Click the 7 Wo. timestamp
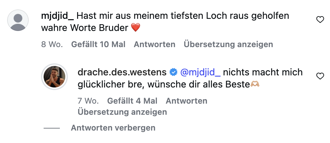Image resolution: width=330 pixels, height=143 pixels. point(88,101)
